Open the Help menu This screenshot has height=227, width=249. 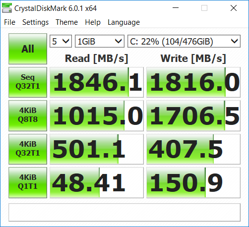click(x=93, y=22)
